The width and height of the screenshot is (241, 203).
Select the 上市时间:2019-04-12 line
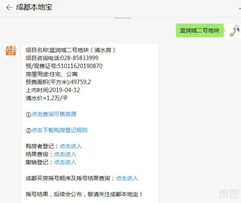[53, 90]
